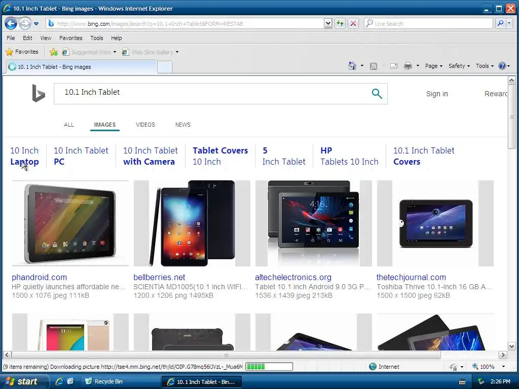Click 10.1 Inch Tablet Covers suggestion
The height and width of the screenshot is (389, 519).
(424, 156)
